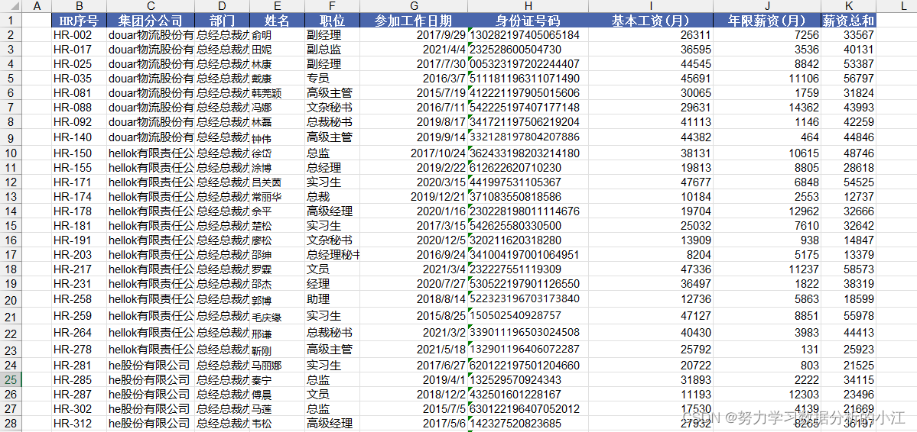Click the 基本工资(月) header cell
This screenshot has width=917, height=432.
pos(650,21)
